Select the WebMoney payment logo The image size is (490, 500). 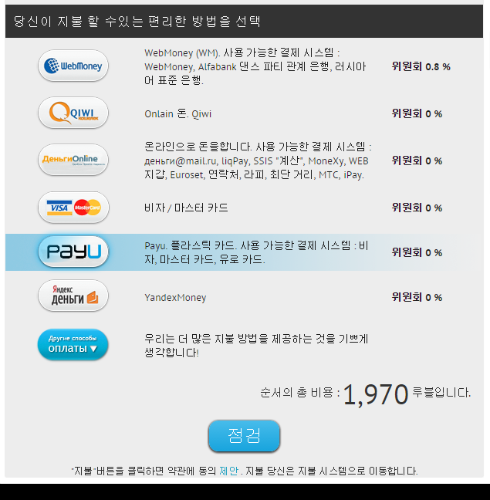click(73, 66)
